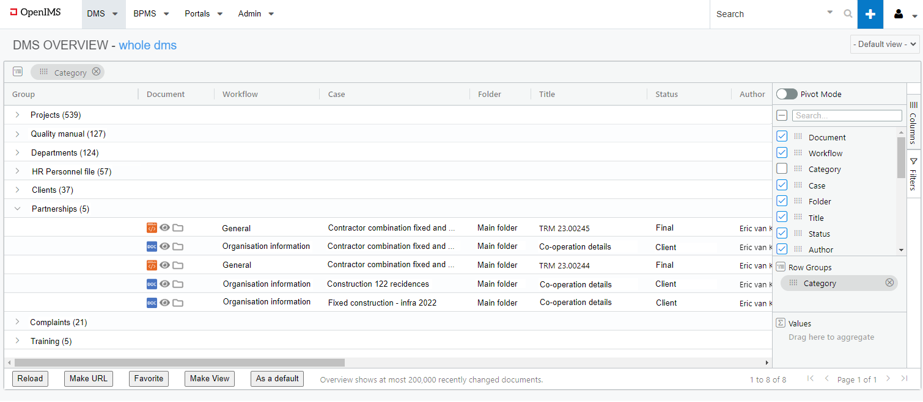This screenshot has height=402, width=923.
Task: Remove Category from Row Groups panel
Action: 889,283
